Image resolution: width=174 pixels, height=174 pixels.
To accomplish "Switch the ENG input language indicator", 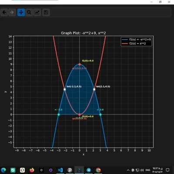I will coord(148,170).
